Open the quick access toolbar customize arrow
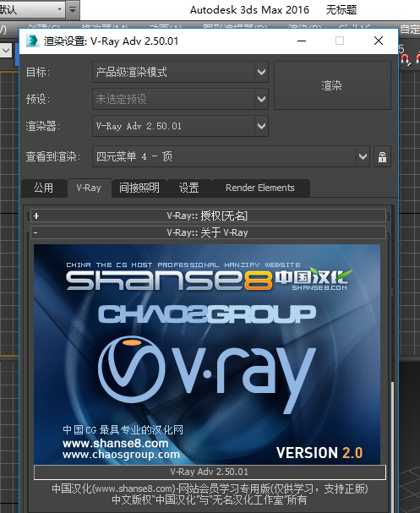The height and width of the screenshot is (513, 420). (73, 9)
